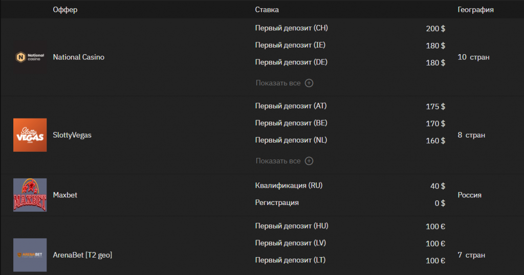Select the ArenaBet logo thumbnail
The height and width of the screenshot is (275, 524).
30,255
